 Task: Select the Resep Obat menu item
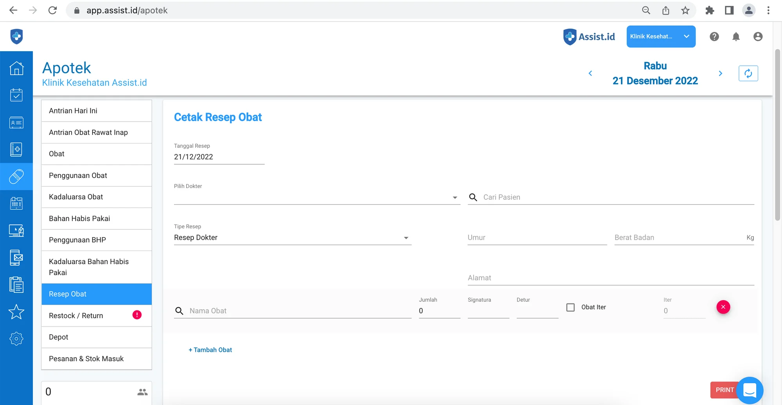(x=97, y=294)
